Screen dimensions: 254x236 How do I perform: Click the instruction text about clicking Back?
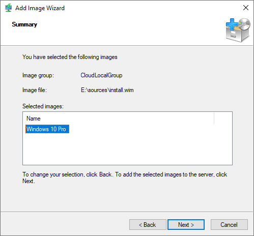pos(125,178)
